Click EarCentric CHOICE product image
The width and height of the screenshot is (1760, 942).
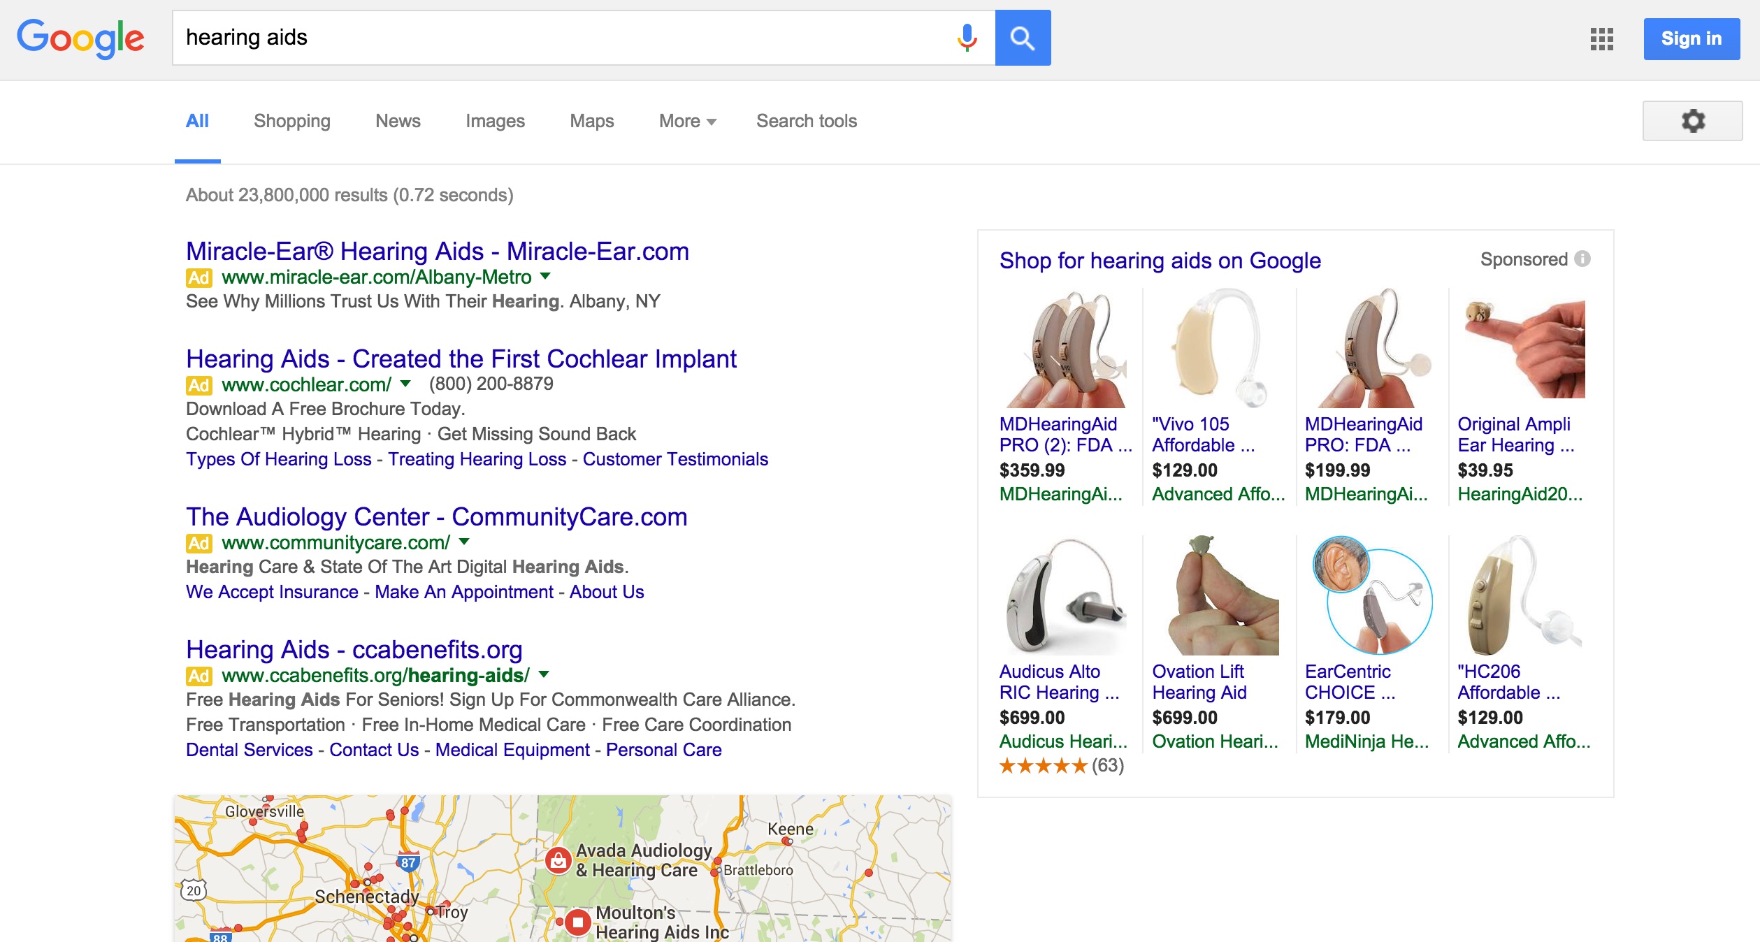(x=1371, y=595)
